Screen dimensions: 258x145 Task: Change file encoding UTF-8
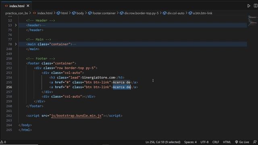pos(204,142)
